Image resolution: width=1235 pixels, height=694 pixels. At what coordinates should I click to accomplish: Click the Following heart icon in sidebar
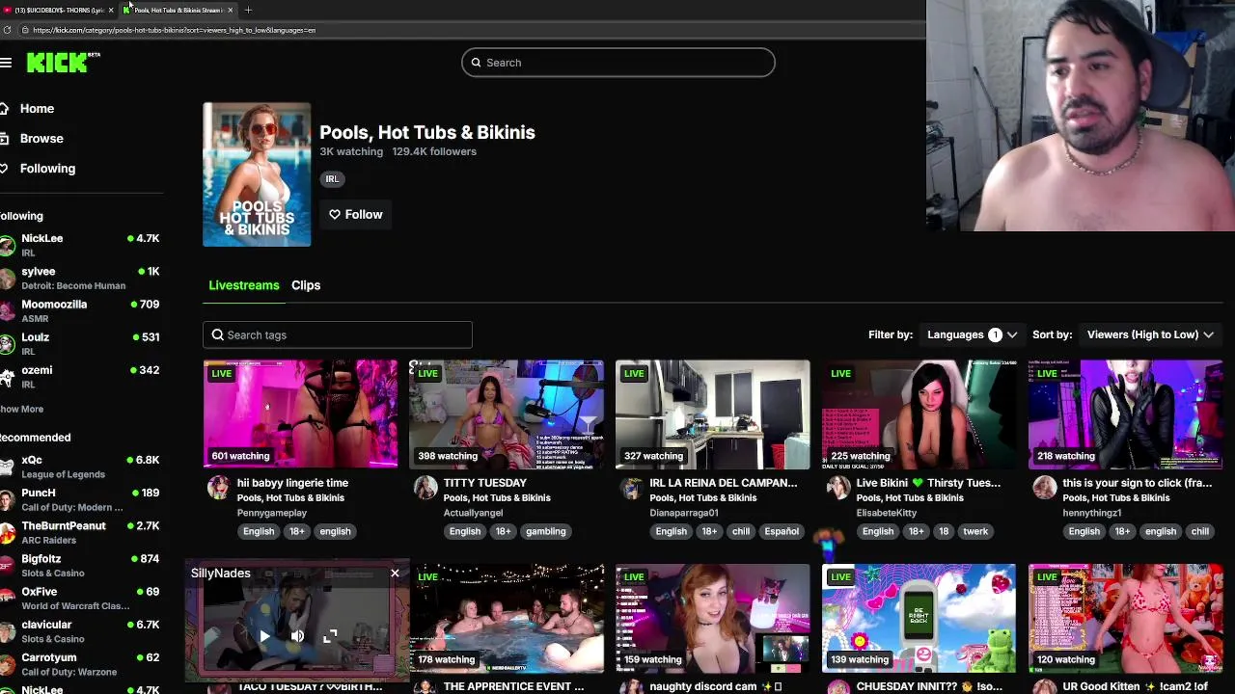coord(5,169)
